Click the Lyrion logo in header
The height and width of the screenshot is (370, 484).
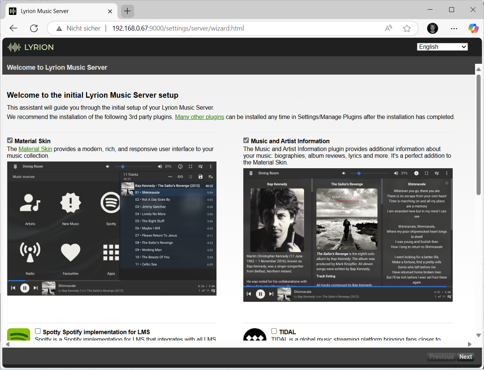click(31, 47)
